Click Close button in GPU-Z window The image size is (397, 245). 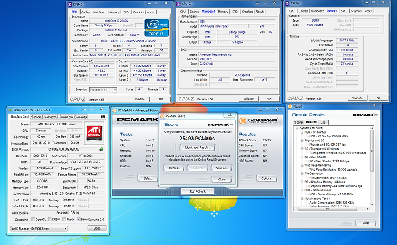[x=97, y=228]
